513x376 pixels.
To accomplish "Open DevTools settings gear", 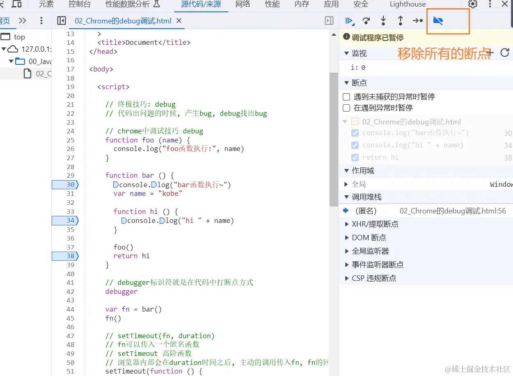I will pyautogui.click(x=473, y=4).
